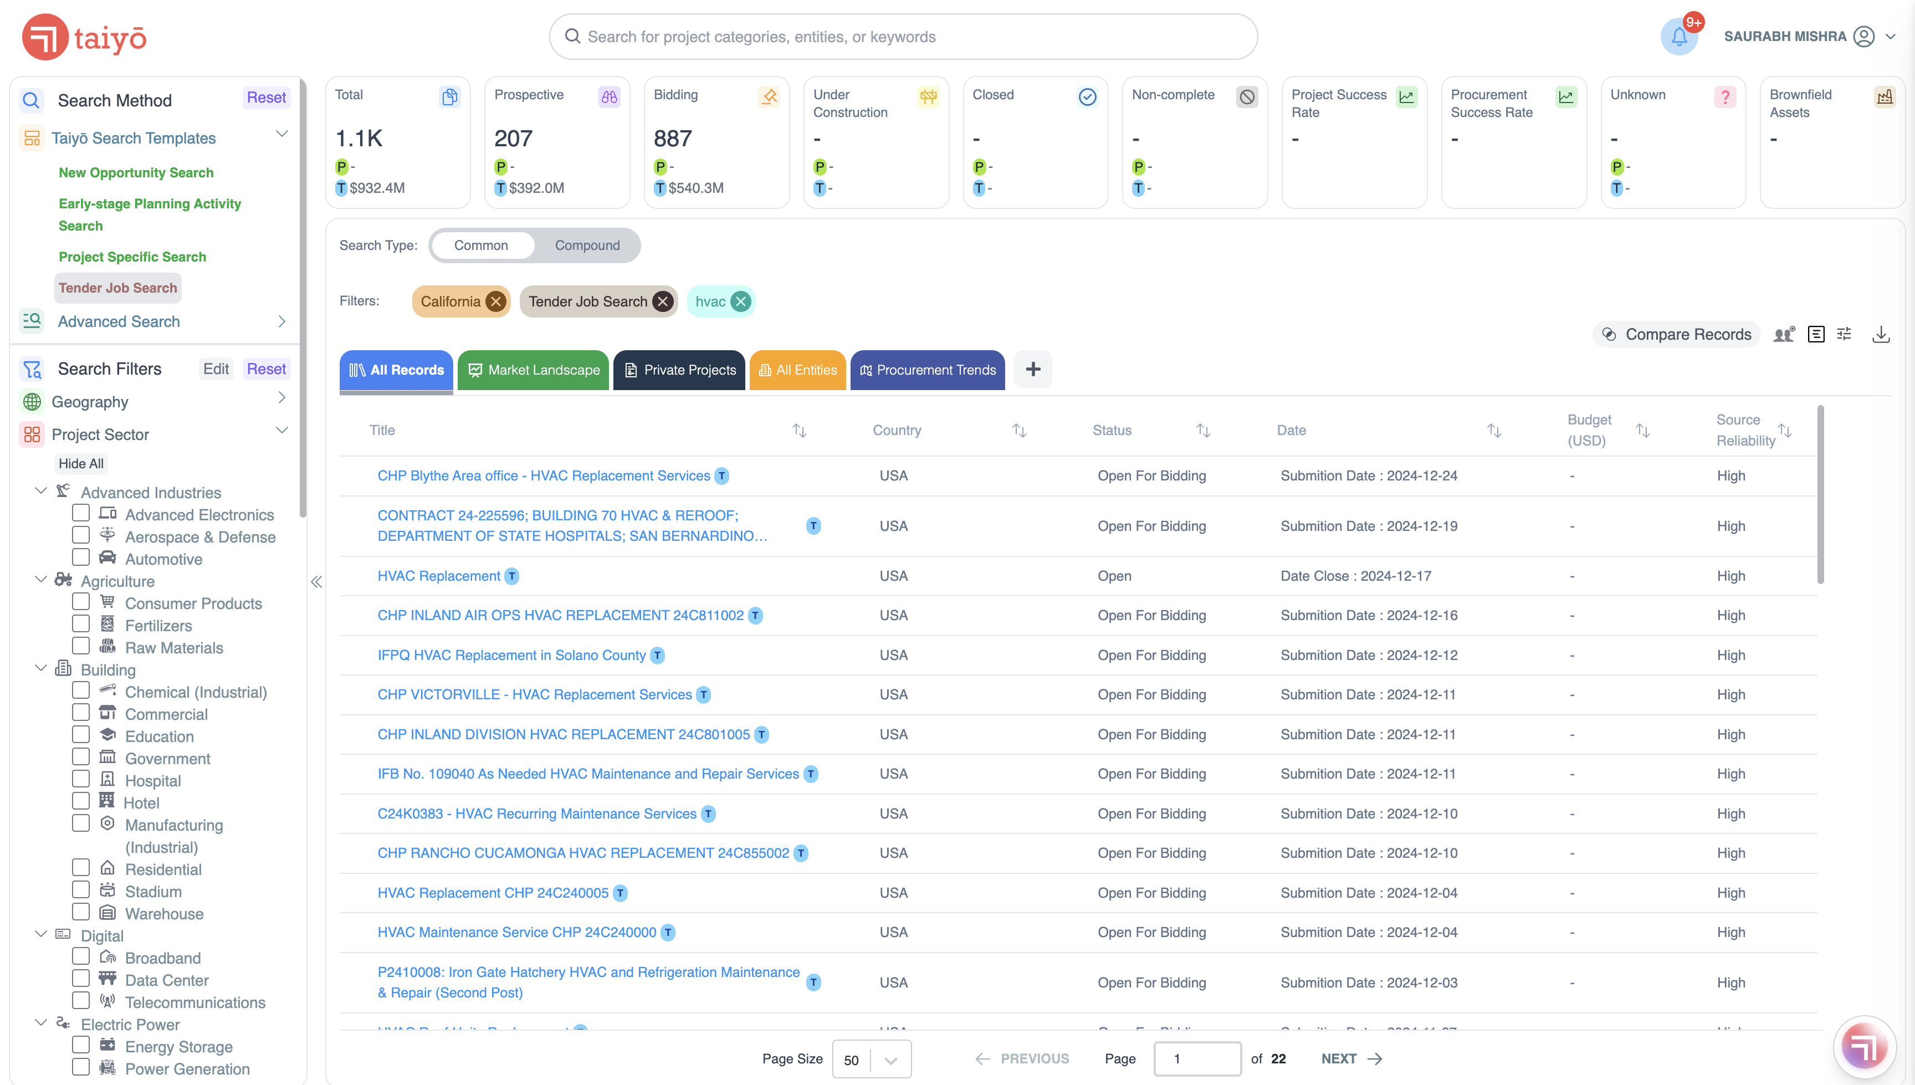Open the Procurement Trends tab
The image size is (1915, 1085).
coord(927,370)
